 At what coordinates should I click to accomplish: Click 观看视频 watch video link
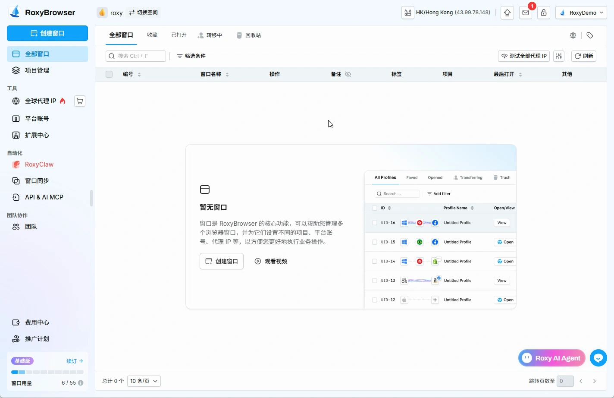(271, 261)
